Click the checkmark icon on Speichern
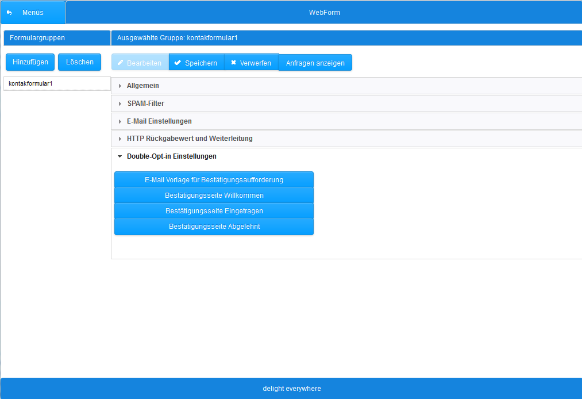This screenshot has height=399, width=582. tap(178, 63)
